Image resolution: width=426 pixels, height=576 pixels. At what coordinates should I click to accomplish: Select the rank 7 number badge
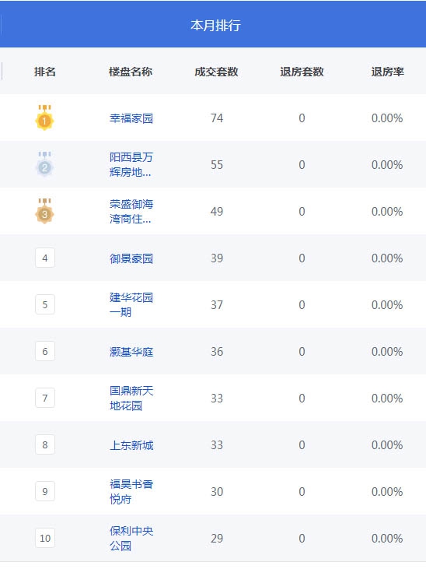[45, 398]
